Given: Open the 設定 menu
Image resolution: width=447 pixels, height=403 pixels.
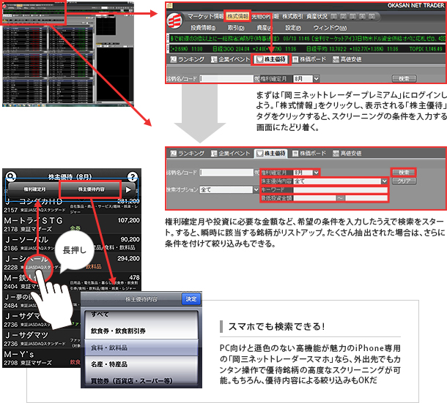Looking at the screenshot, I should point(293,28).
